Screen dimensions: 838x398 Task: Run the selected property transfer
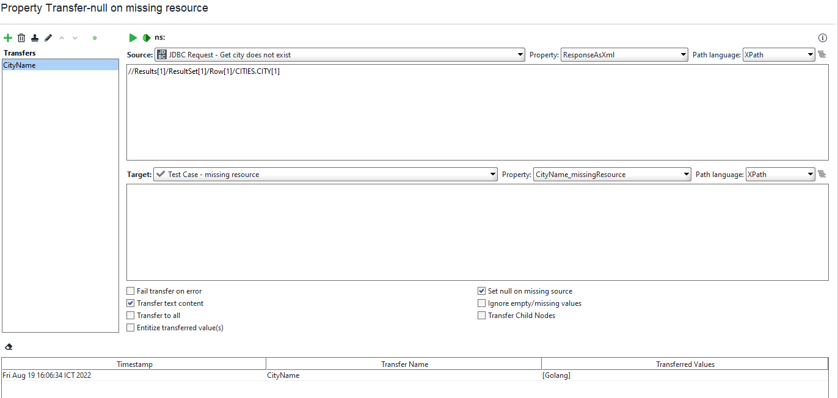point(133,38)
